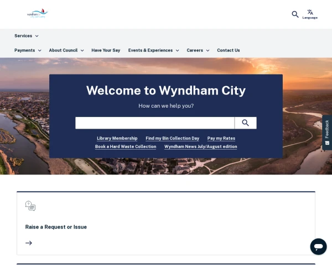Open Events & Experiences menu item

point(151,50)
